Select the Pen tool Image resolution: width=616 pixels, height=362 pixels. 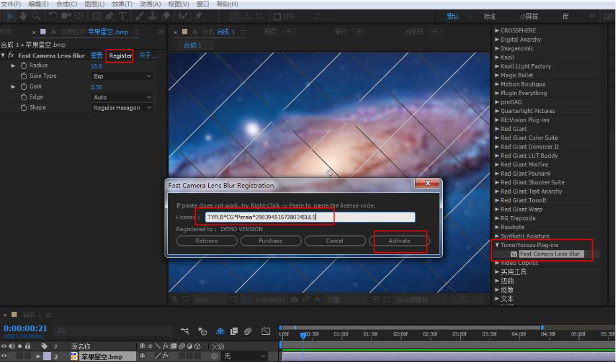click(110, 16)
